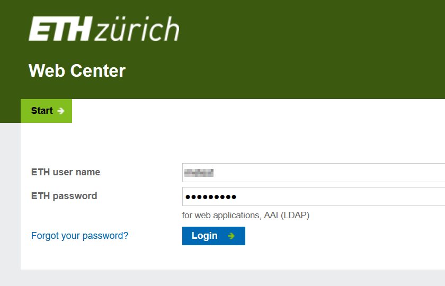This screenshot has height=286, width=445.
Task: Submit with the blue Login button
Action: (213, 236)
